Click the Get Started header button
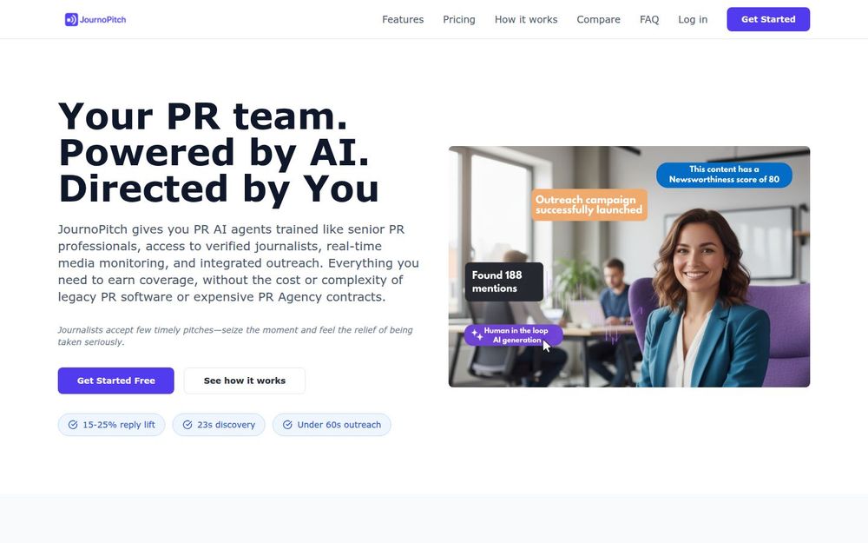The width and height of the screenshot is (868, 543). click(x=768, y=19)
